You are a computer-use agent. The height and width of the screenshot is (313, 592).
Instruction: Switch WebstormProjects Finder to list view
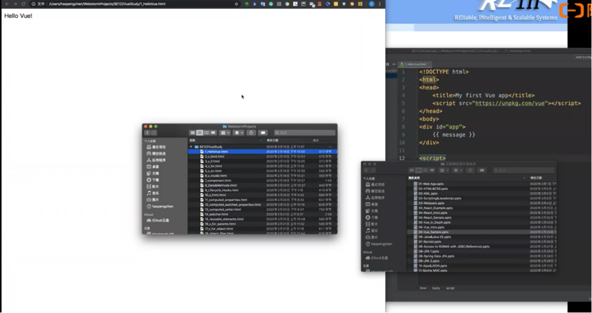(200, 133)
